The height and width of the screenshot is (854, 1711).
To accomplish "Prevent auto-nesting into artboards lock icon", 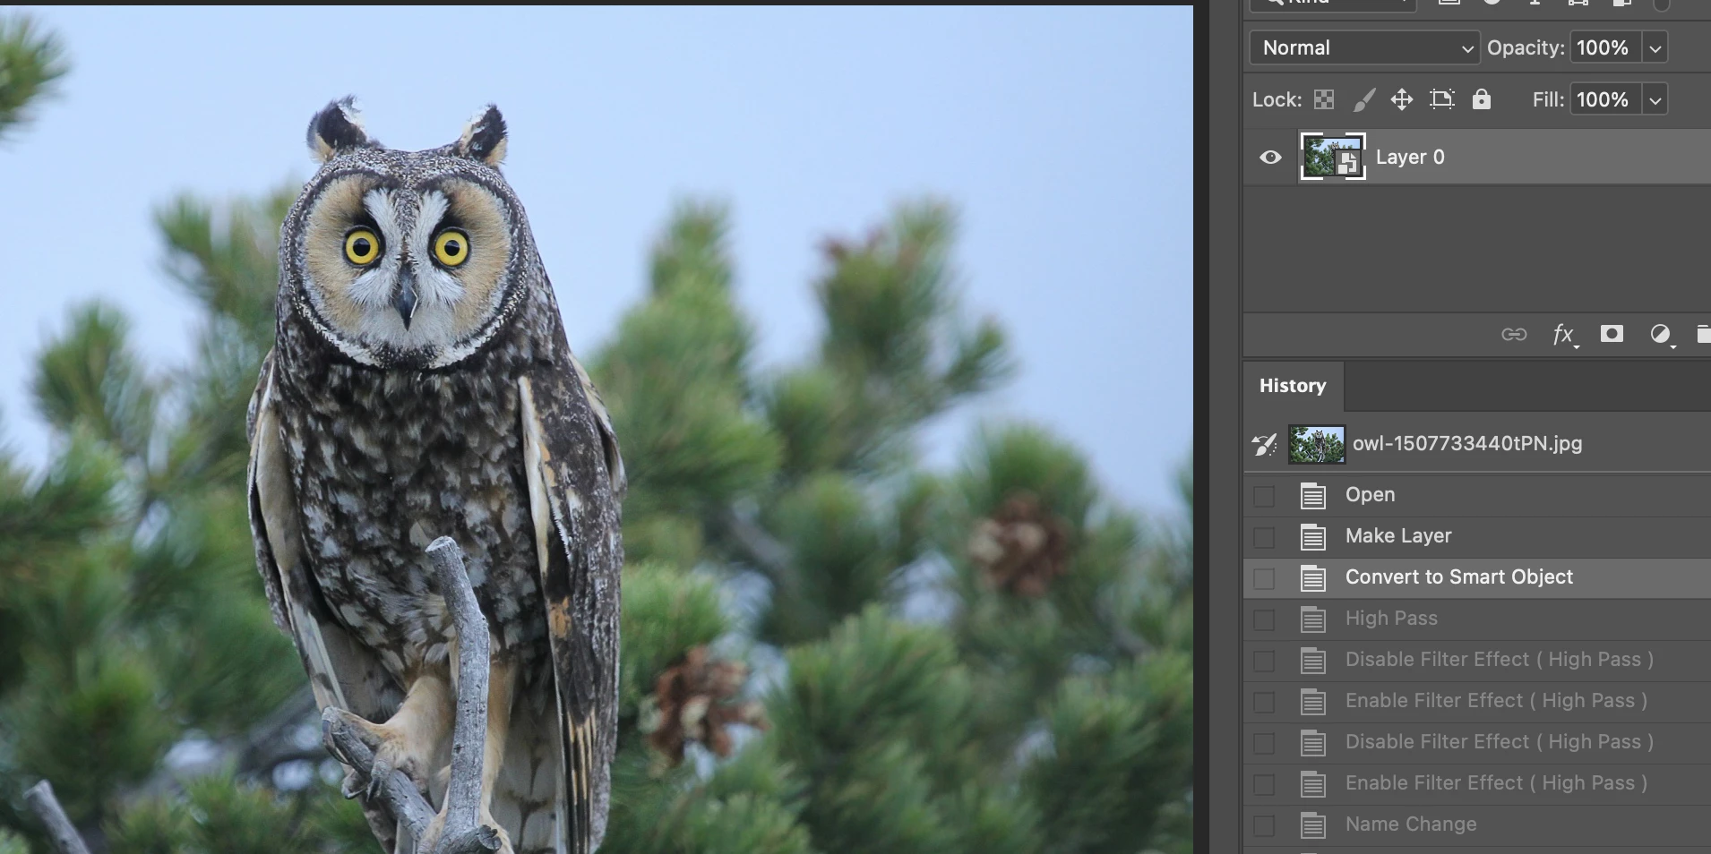I will 1442,99.
